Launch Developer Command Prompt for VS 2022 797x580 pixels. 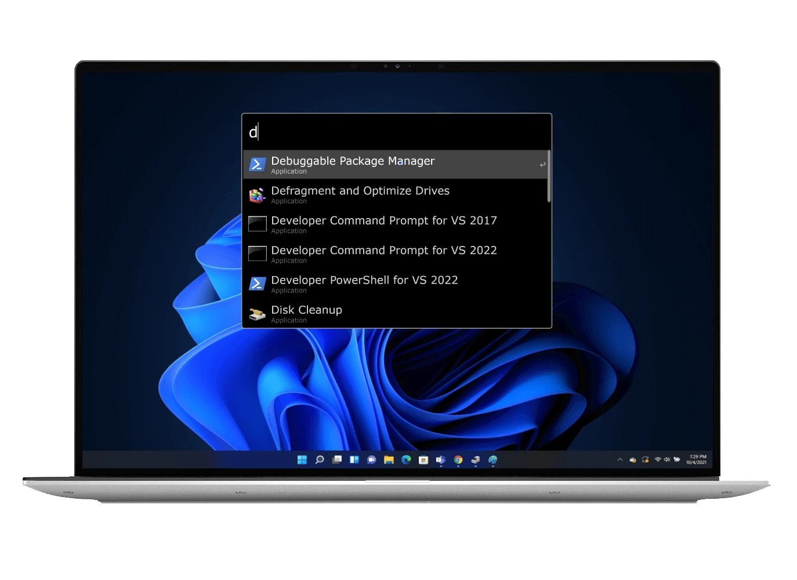(x=396, y=254)
